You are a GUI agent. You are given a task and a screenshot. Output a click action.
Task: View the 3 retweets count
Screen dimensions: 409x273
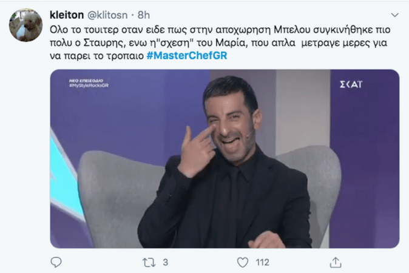[166, 262]
